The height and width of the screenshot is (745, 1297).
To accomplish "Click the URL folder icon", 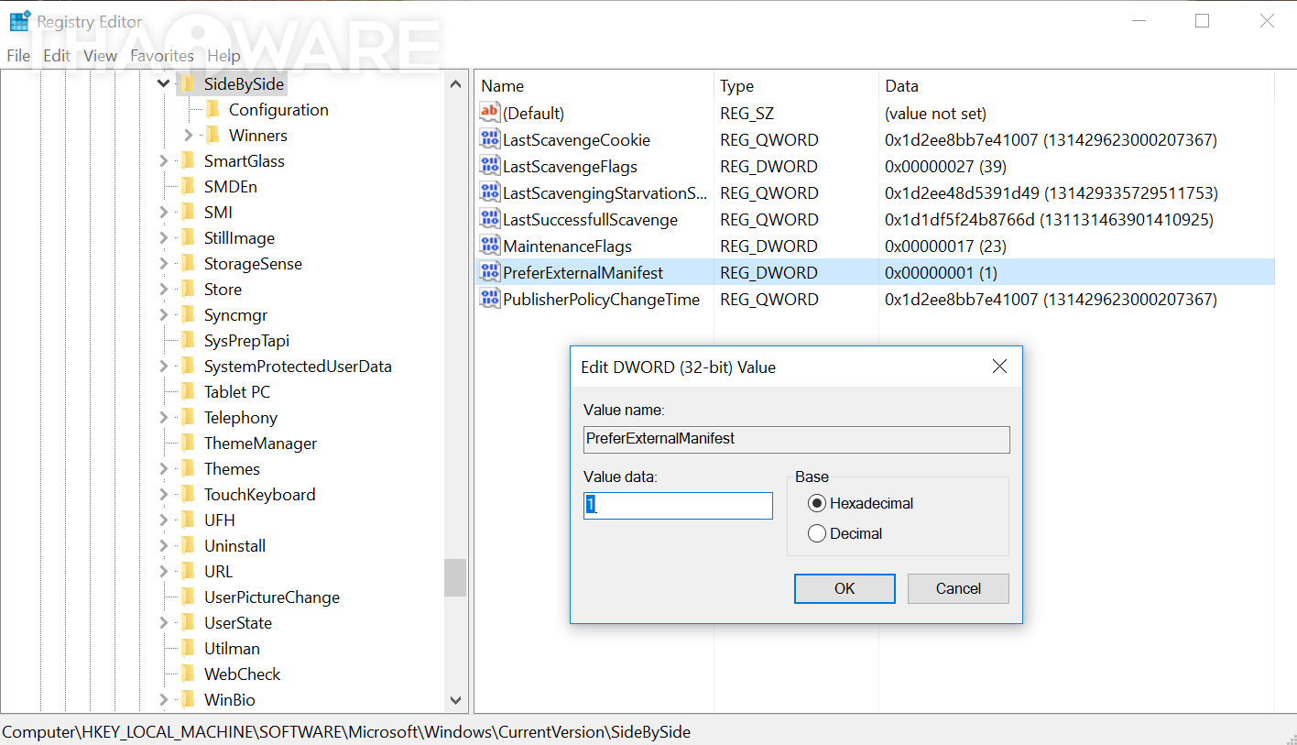I will [188, 572].
